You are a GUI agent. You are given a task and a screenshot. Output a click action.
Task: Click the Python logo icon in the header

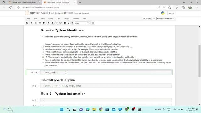(x=163, y=13)
